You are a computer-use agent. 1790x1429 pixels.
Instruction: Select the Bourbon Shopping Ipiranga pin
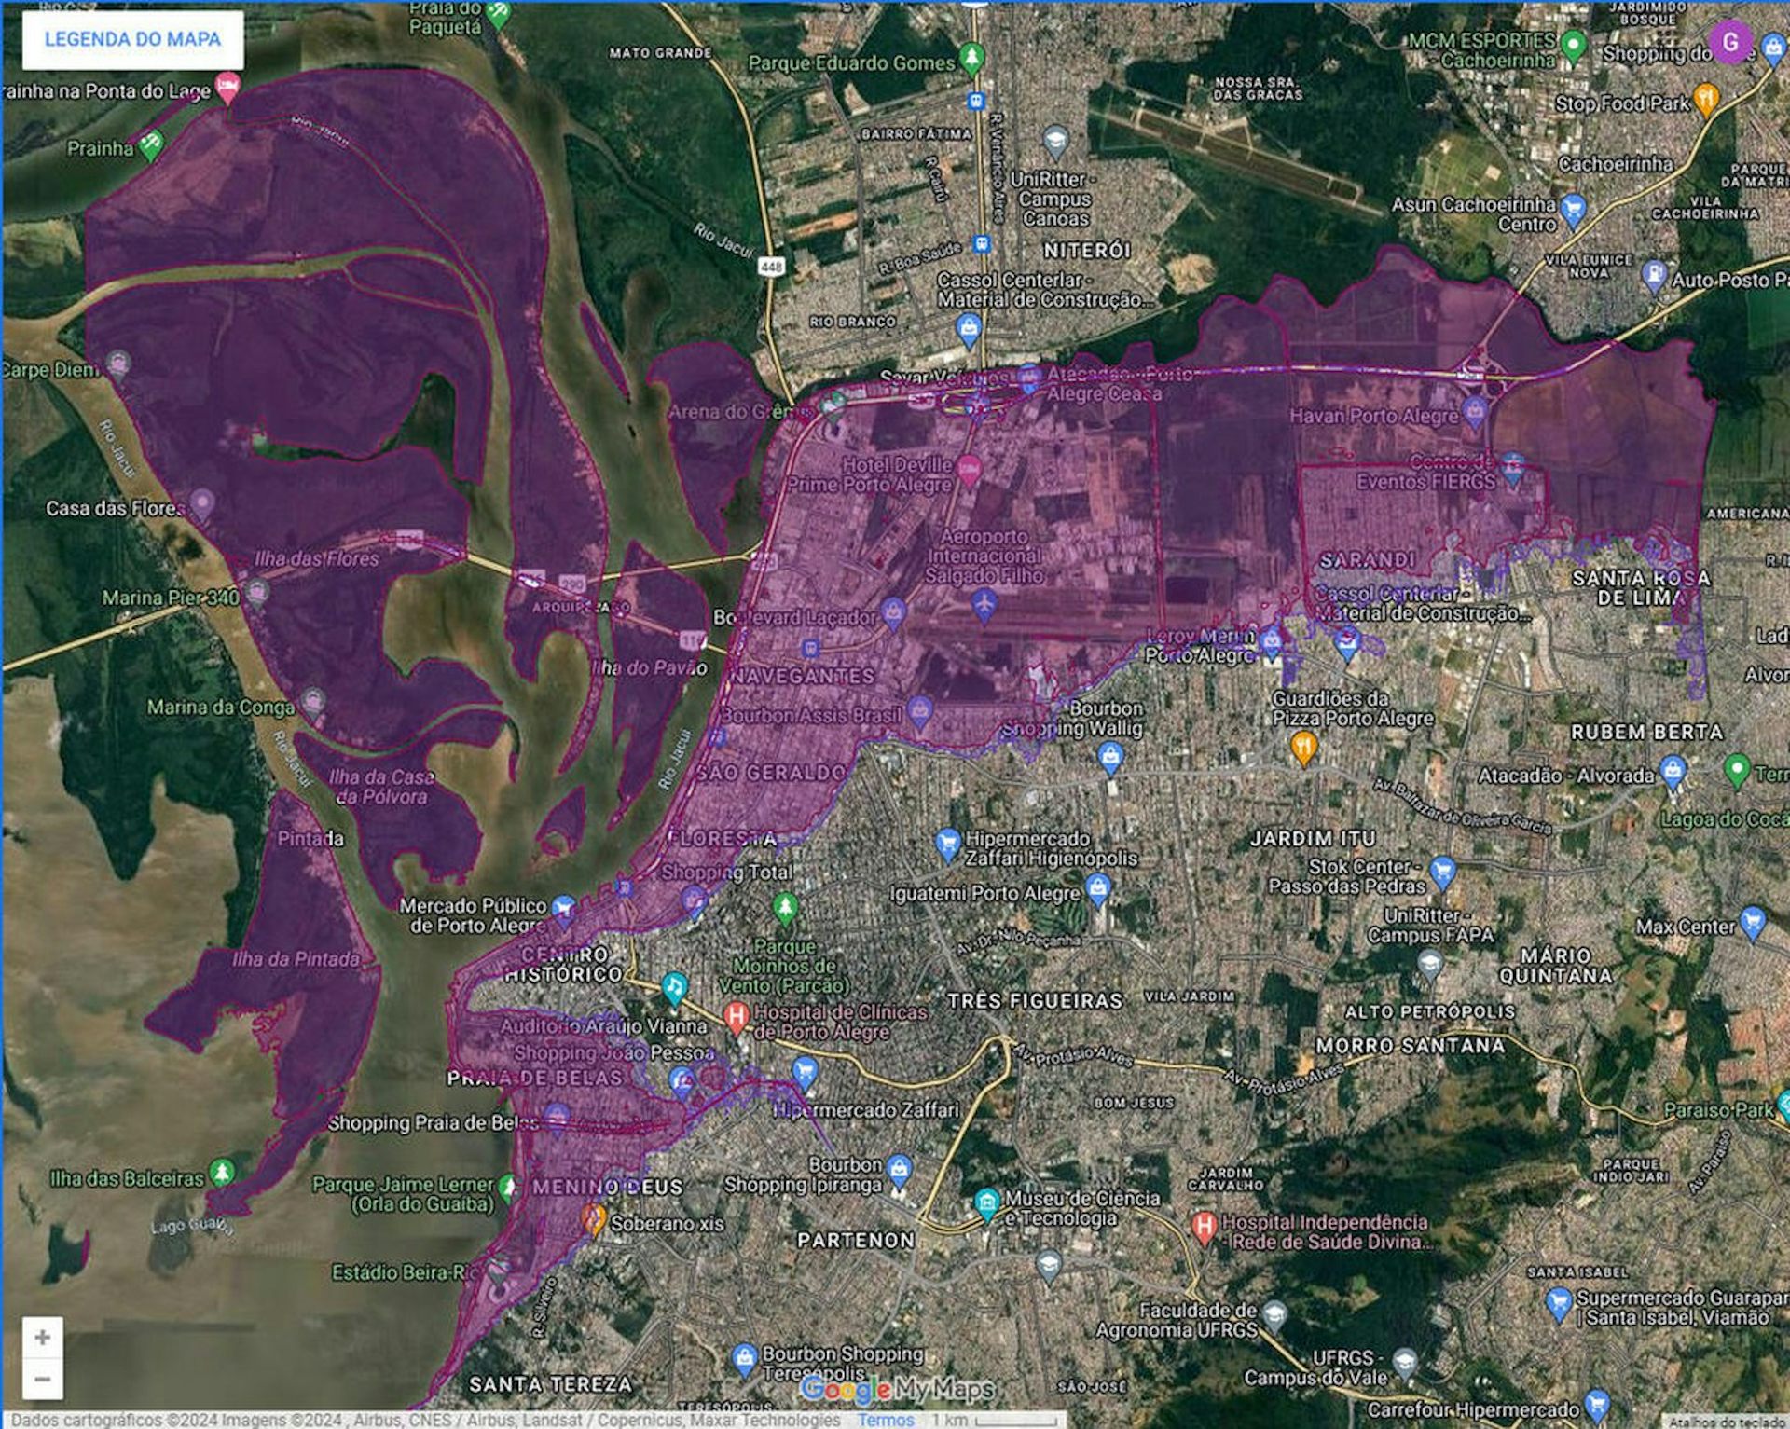[x=899, y=1171]
